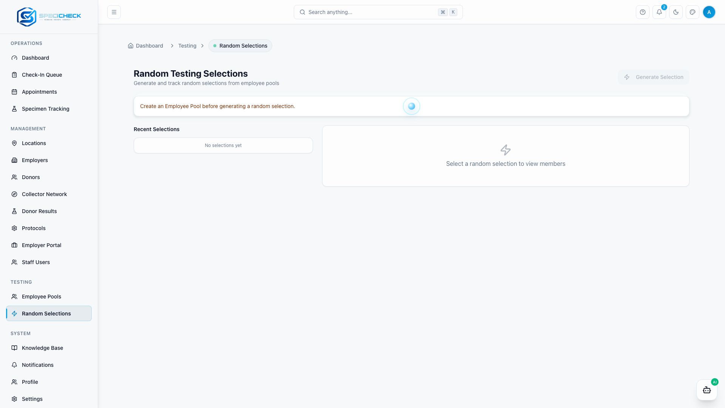The width and height of the screenshot is (725, 408).
Task: Click the home icon in breadcrumb
Action: [x=131, y=46]
